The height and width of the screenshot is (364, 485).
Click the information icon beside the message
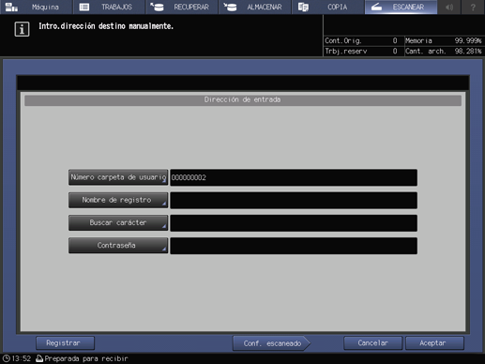click(22, 29)
